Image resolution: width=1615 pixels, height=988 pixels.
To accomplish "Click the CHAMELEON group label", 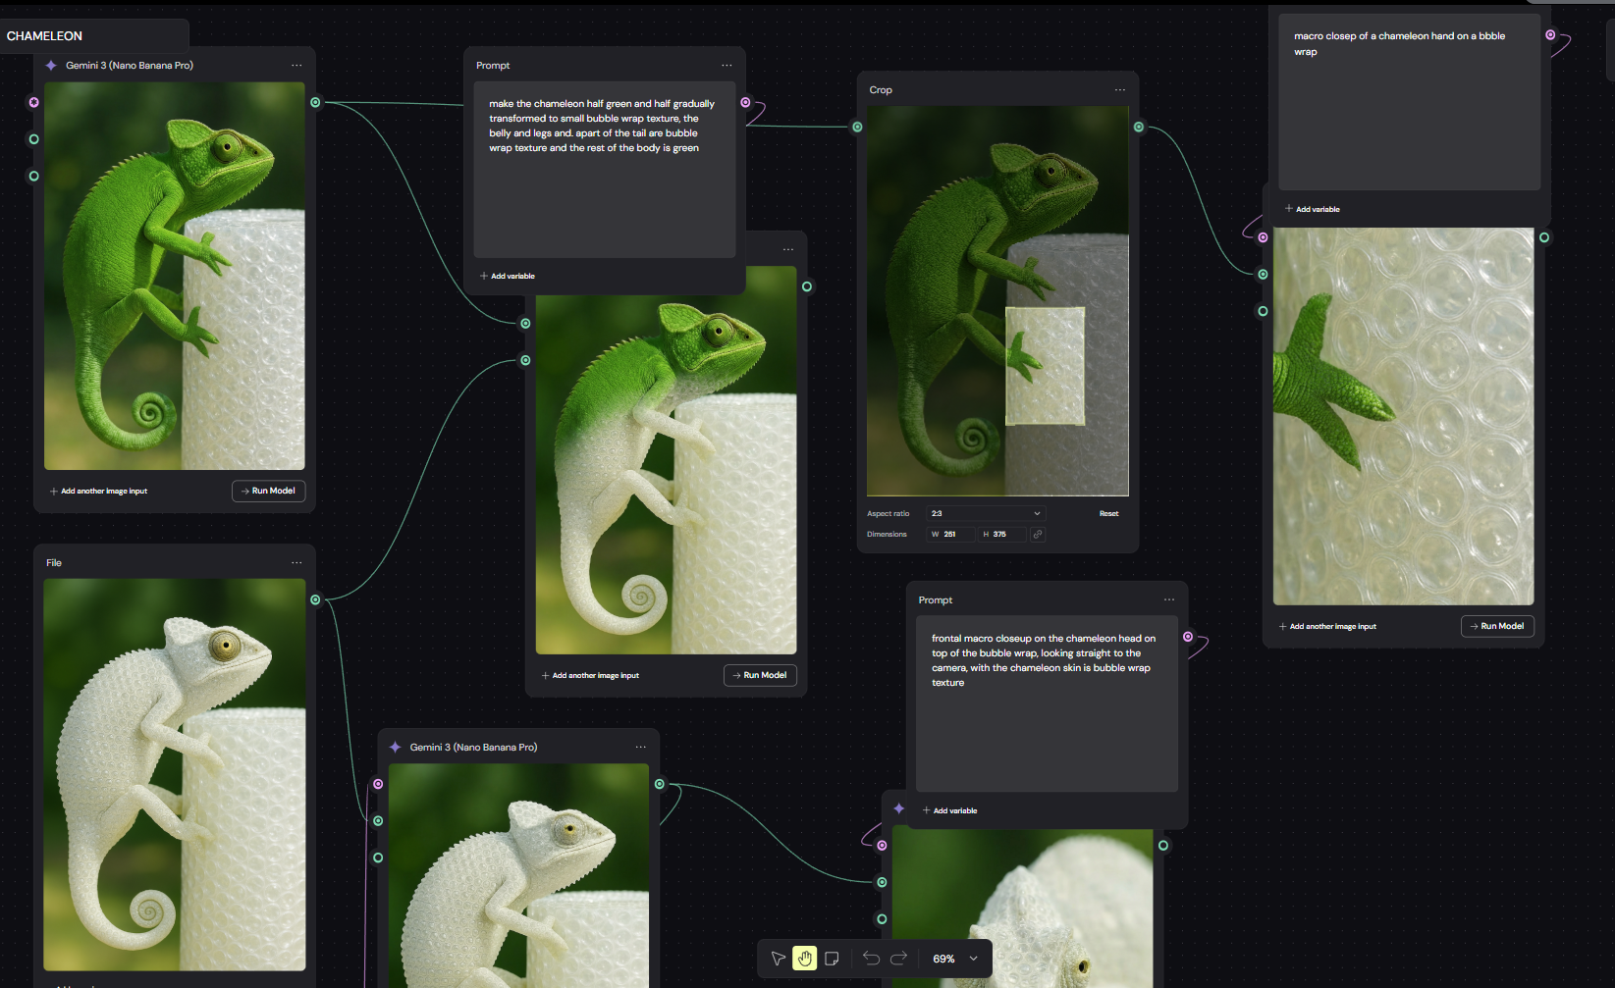I will point(44,36).
